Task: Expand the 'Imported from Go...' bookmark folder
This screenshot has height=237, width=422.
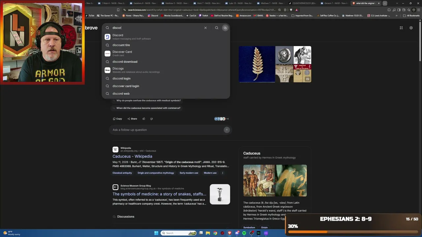Action: coord(302,15)
